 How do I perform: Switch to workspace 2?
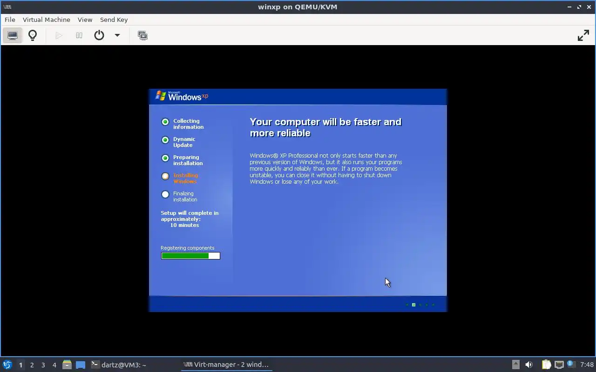pos(32,365)
